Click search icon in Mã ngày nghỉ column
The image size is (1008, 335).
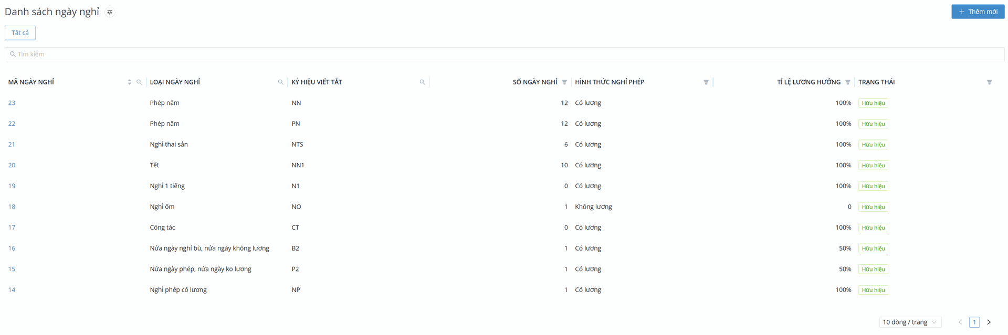coord(139,82)
